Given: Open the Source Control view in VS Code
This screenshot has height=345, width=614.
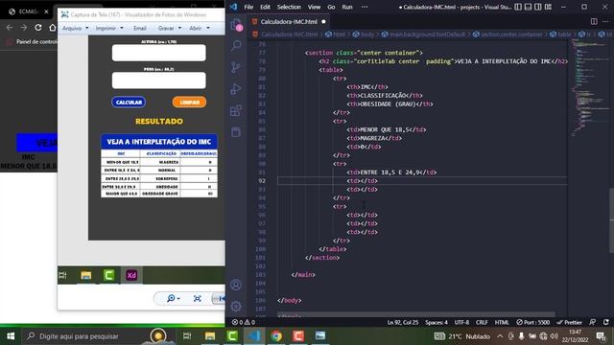Looking at the screenshot, I should point(236,67).
